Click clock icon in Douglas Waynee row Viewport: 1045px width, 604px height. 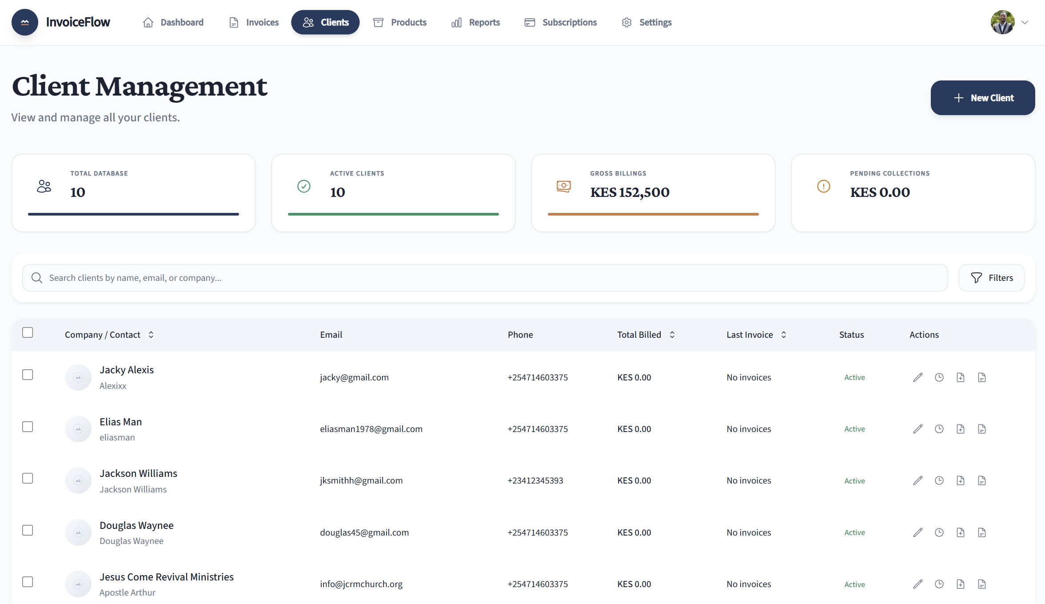click(939, 532)
